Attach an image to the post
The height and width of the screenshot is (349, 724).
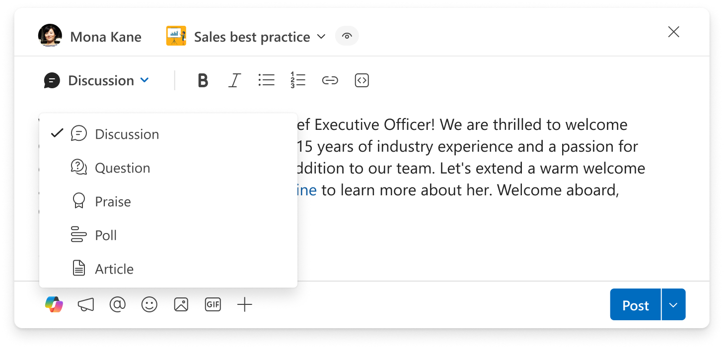tap(181, 304)
